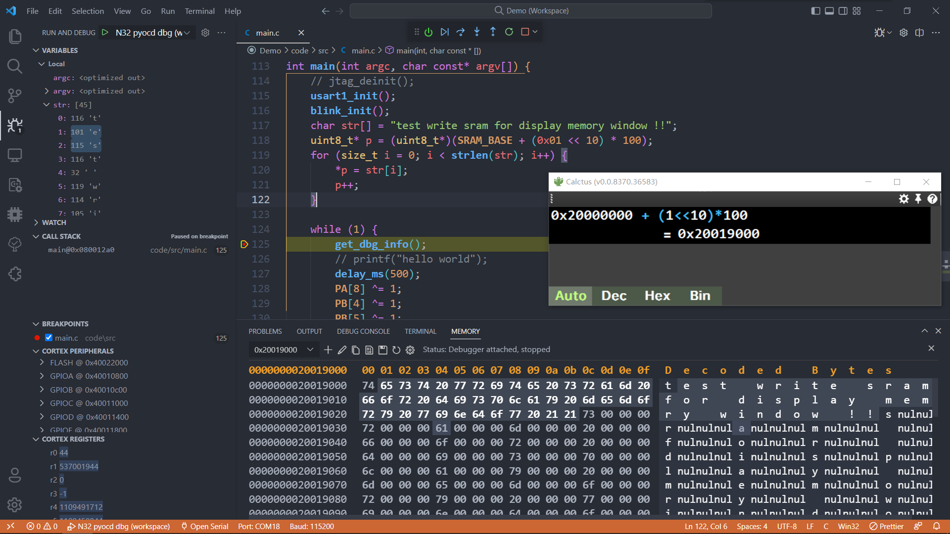Open the Search view in activity bar
The width and height of the screenshot is (950, 534).
15,66
